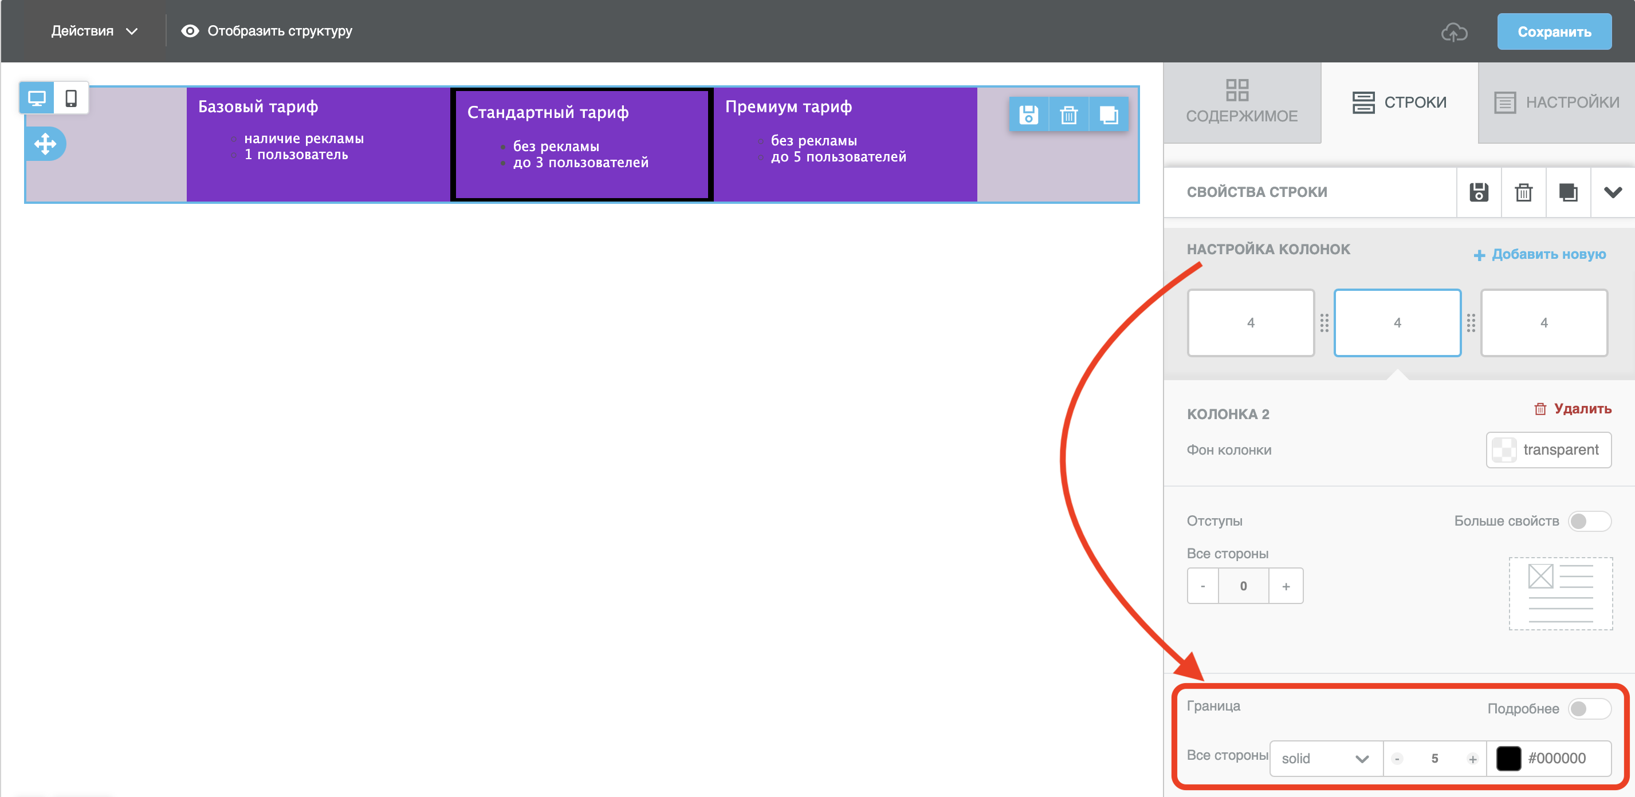
Task: Click the row move handle icon
Action: tap(45, 144)
